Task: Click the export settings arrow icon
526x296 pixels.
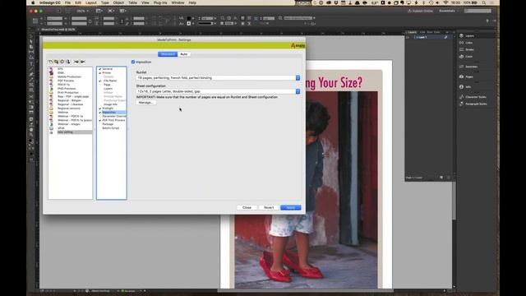Action: point(82,62)
